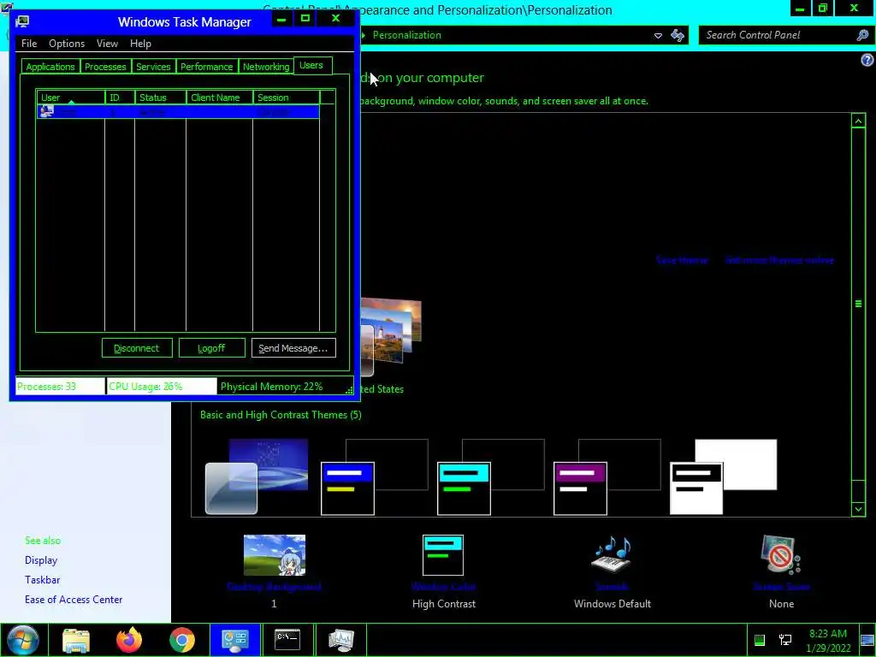This screenshot has width=876, height=657.
Task: Click the Desktop Background link text
Action: point(274,587)
